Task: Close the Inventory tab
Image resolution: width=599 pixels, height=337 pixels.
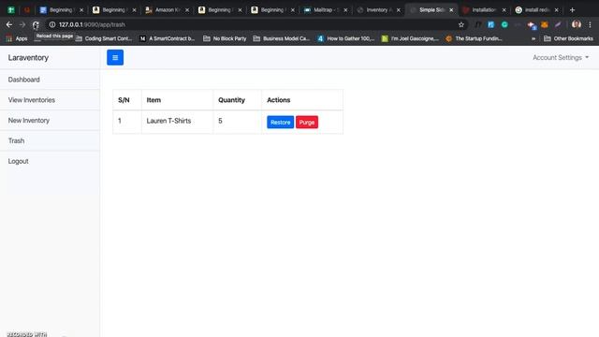Action: (x=398, y=10)
